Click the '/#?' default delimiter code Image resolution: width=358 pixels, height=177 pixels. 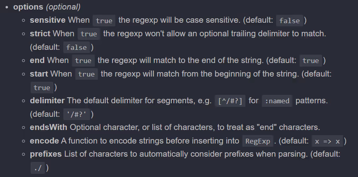click(x=77, y=114)
